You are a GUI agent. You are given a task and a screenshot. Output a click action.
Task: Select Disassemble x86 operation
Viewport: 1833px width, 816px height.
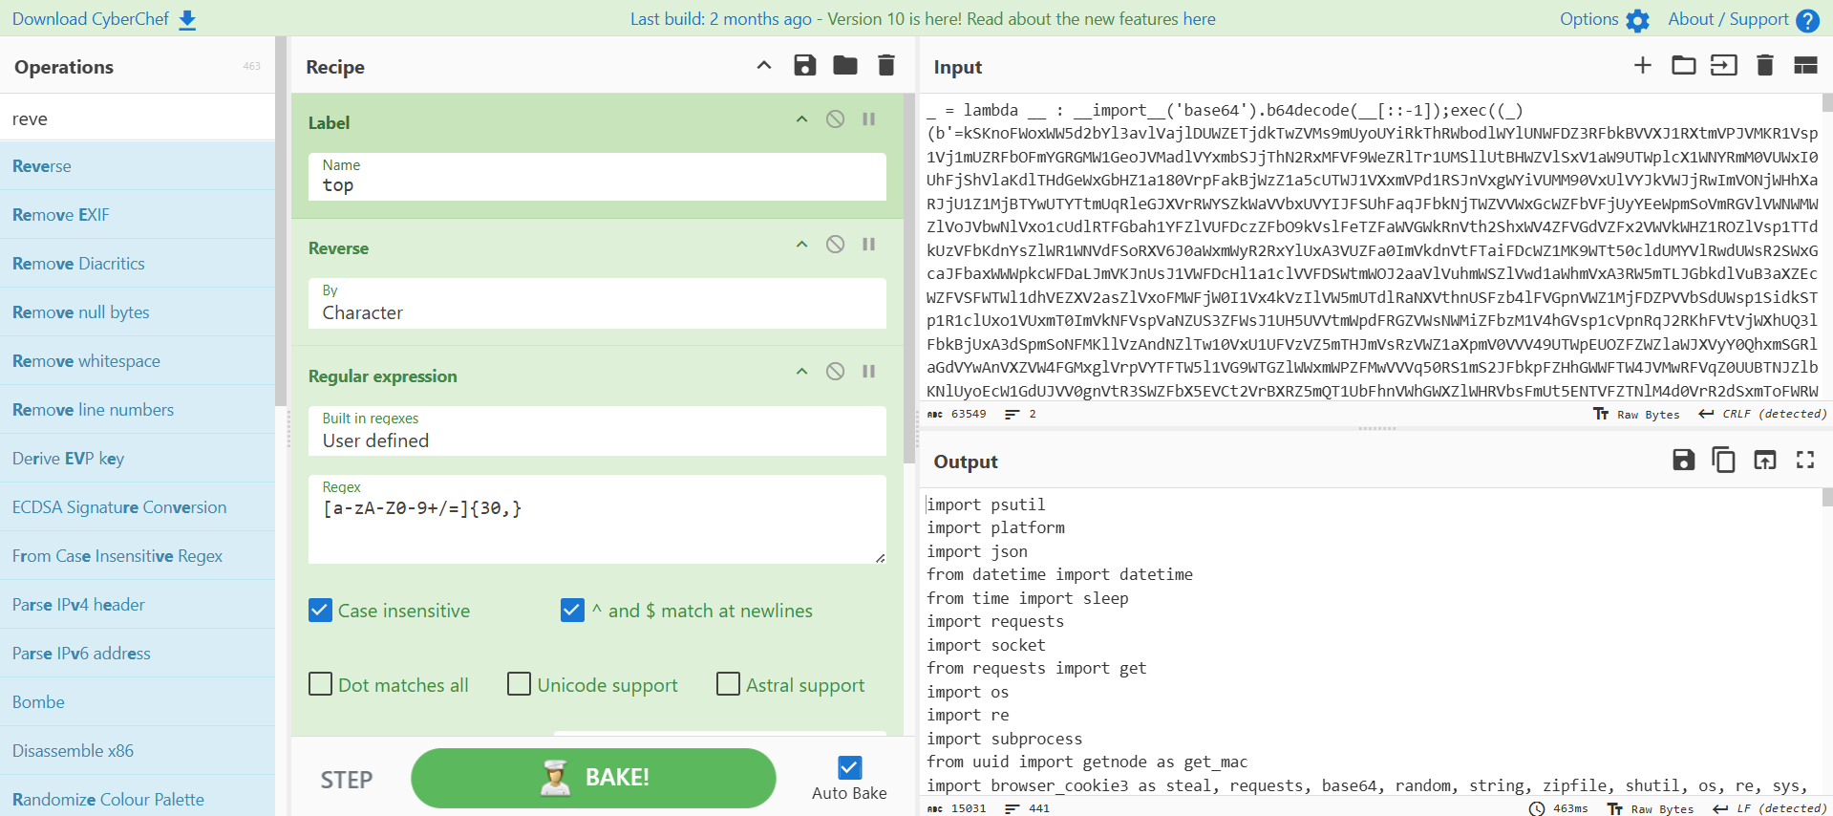coord(138,750)
